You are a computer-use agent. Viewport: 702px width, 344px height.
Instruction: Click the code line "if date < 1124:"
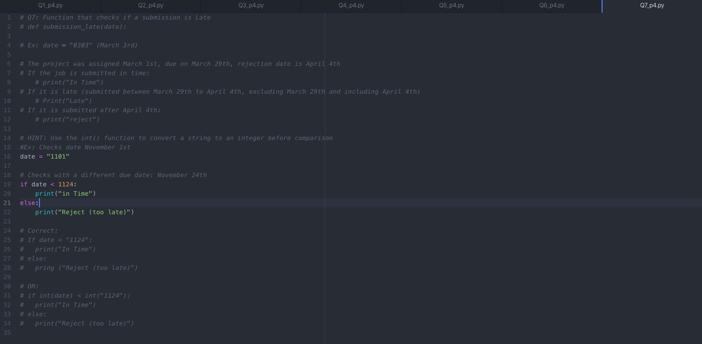coord(48,184)
